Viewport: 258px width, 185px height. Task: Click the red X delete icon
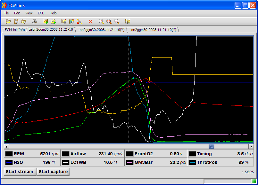pyautogui.click(x=90, y=21)
